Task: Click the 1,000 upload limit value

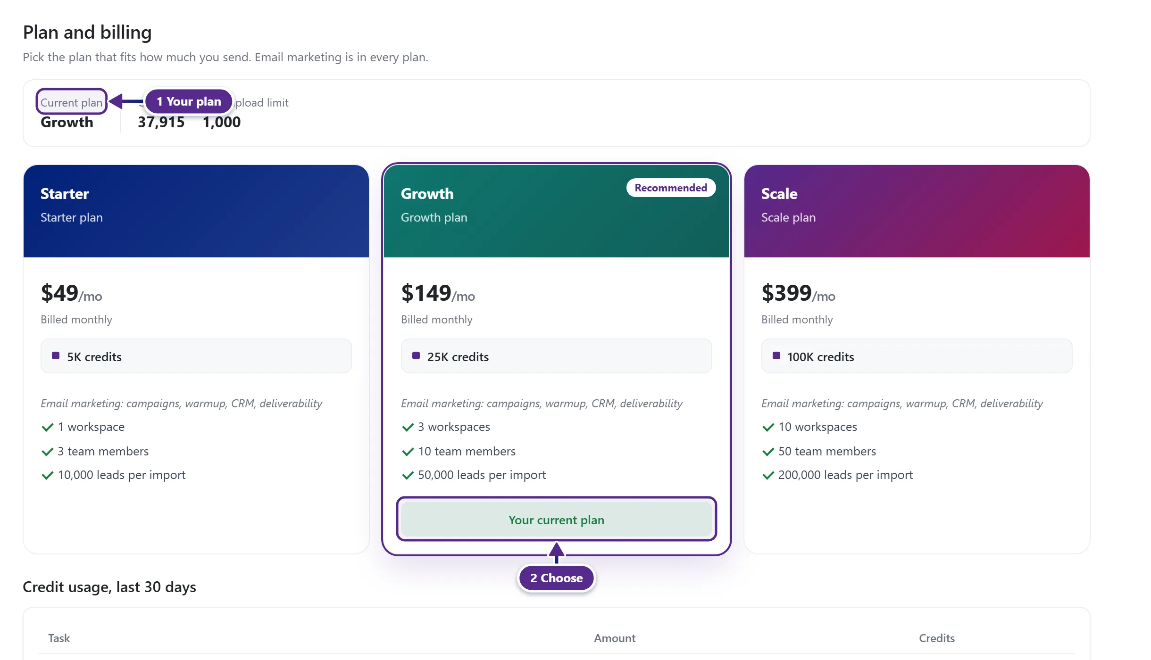Action: pos(222,122)
